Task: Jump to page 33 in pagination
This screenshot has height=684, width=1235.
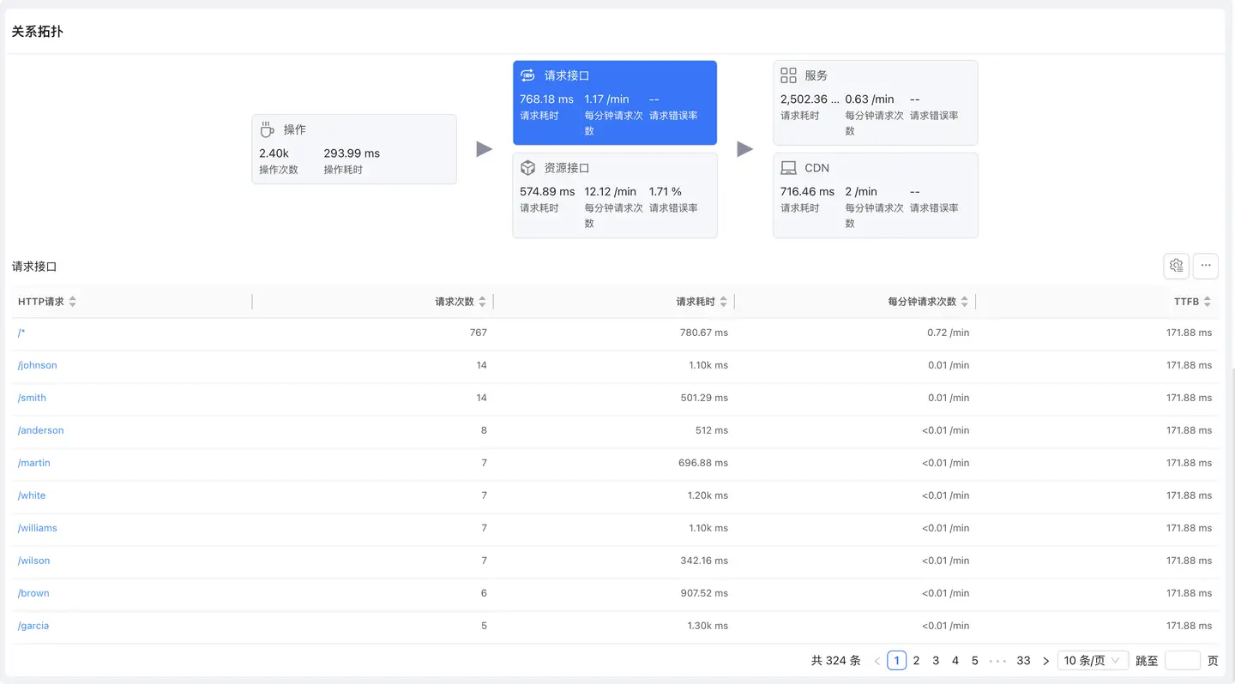Action: point(1023,661)
